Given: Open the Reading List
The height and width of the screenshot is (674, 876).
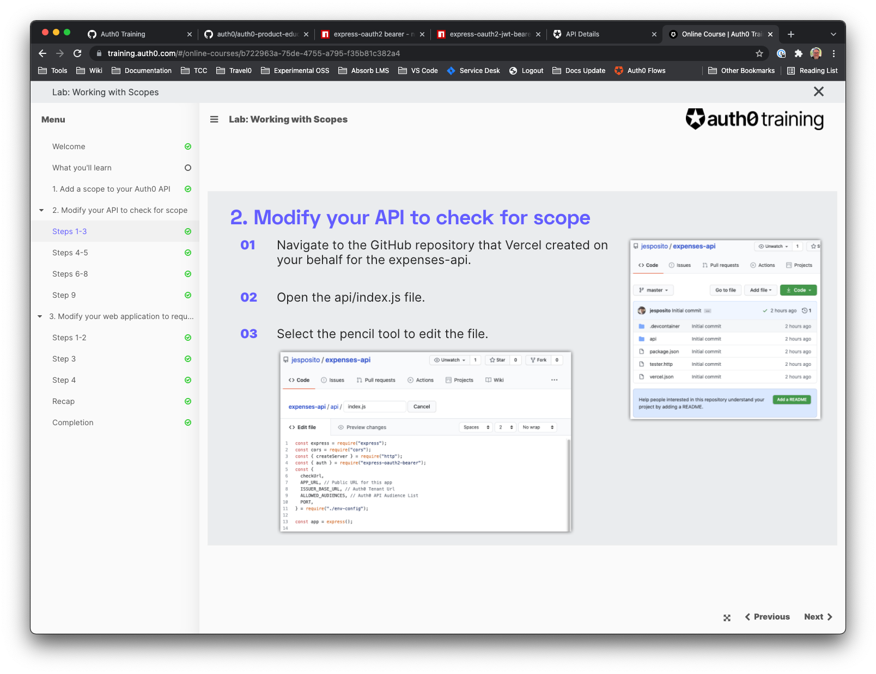Looking at the screenshot, I should (x=812, y=71).
